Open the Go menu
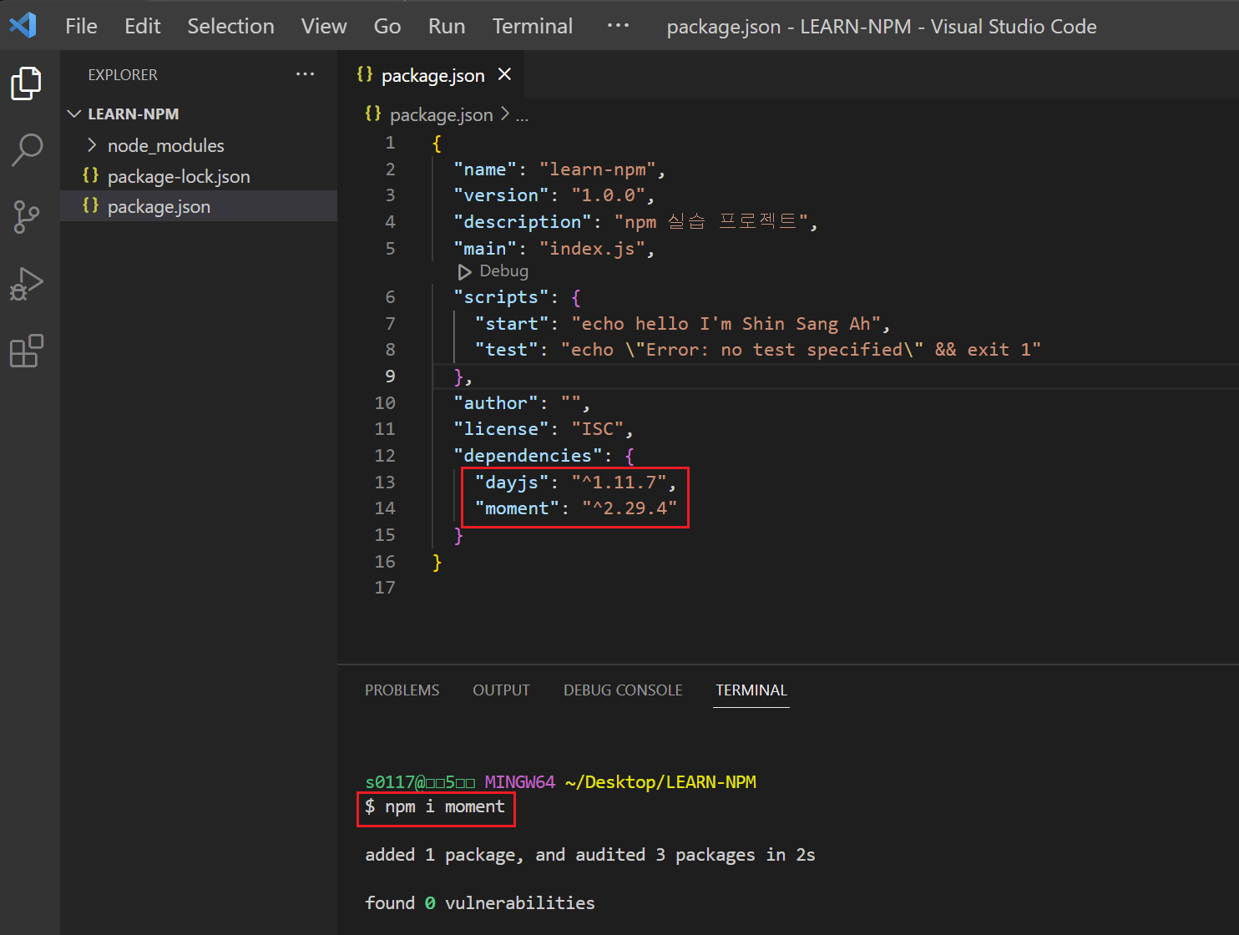This screenshot has height=935, width=1239. (387, 26)
